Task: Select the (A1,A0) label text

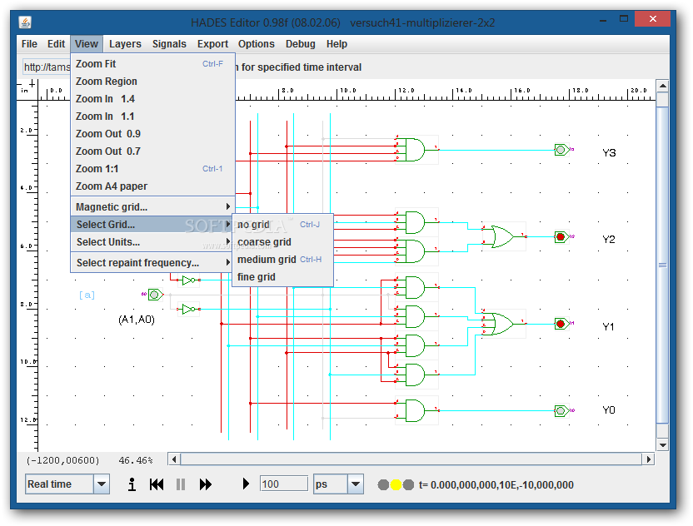Action: tap(137, 320)
